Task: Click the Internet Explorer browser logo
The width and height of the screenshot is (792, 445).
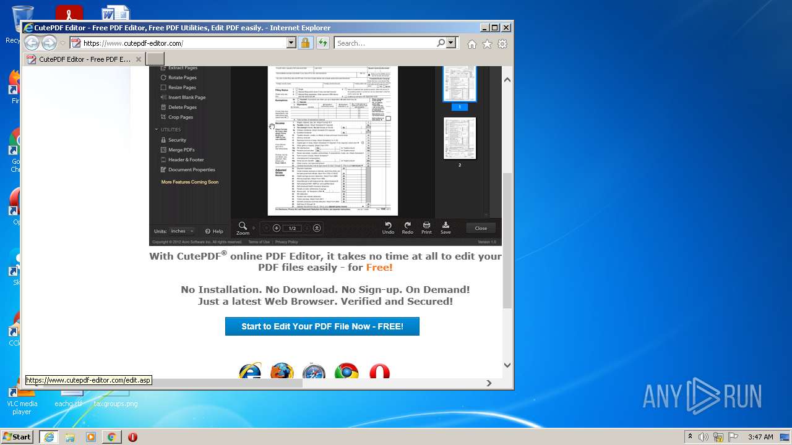Action: click(x=250, y=370)
